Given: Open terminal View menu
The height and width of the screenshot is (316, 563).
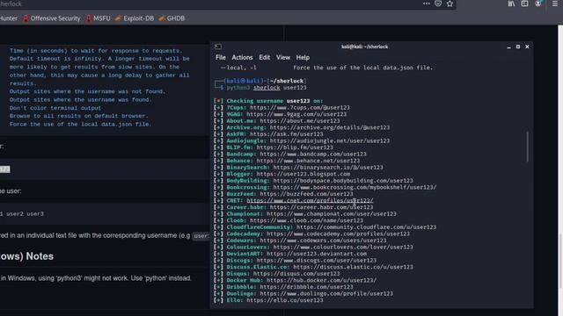Looking at the screenshot, I should pyautogui.click(x=283, y=57).
